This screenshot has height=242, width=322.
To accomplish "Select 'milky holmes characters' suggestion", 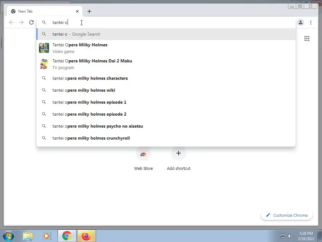I will pos(166,78).
